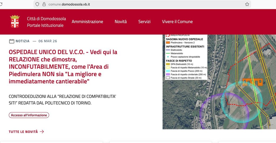Click the Domodossola city crest logo
Screen dimensions: 276x143
point(15,22)
